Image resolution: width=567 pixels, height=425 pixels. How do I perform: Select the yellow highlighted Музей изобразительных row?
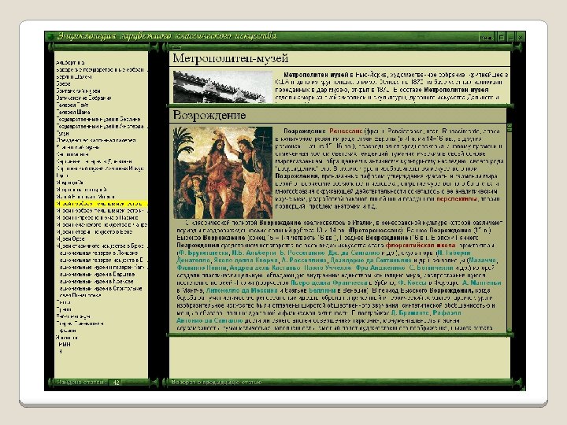[102, 204]
